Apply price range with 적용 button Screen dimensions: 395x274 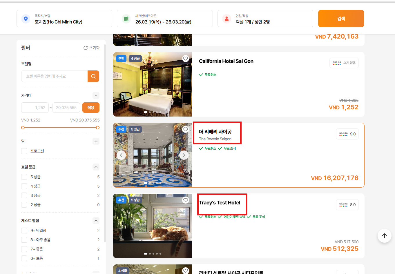[x=91, y=108]
